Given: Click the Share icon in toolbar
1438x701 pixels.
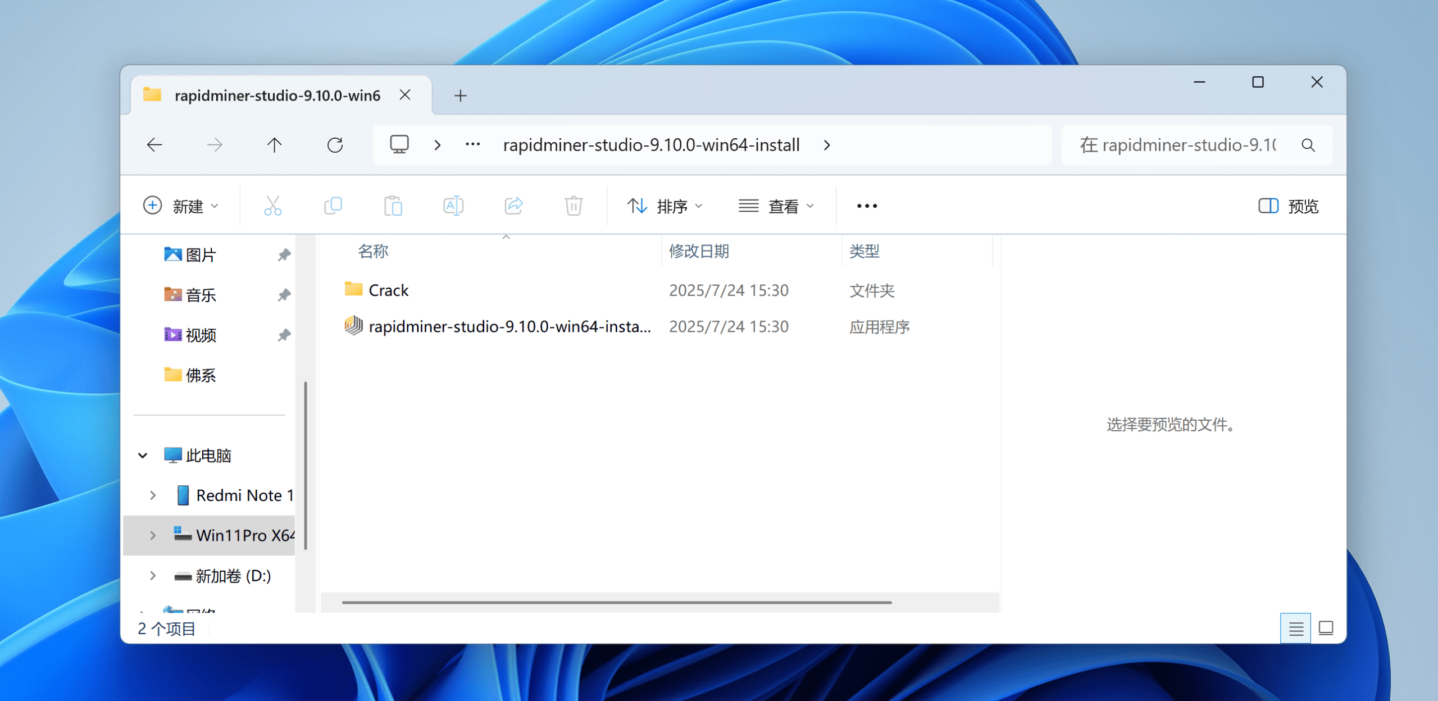Looking at the screenshot, I should tap(513, 206).
